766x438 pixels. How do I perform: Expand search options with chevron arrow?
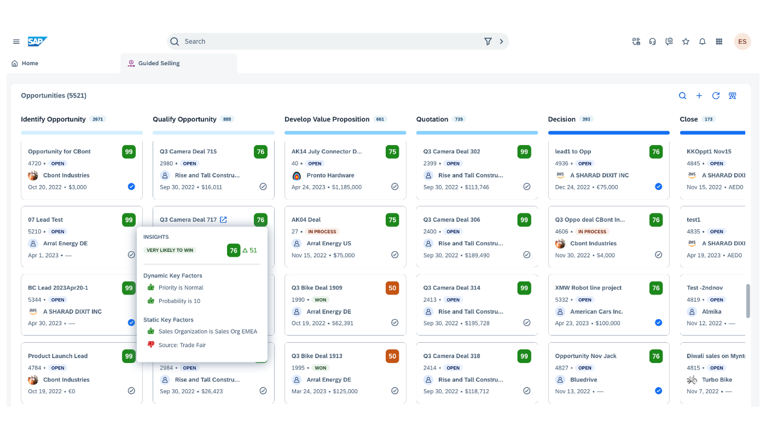tap(501, 42)
